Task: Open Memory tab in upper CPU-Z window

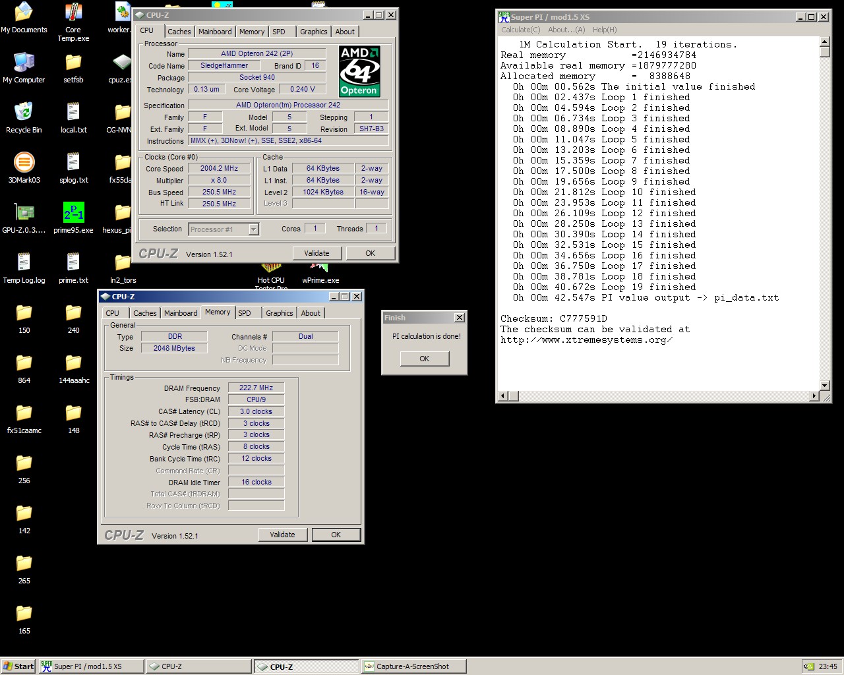Action: coord(252,32)
